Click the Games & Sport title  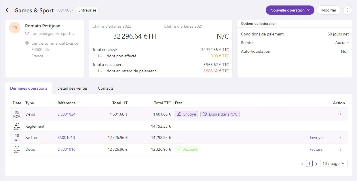34,10
